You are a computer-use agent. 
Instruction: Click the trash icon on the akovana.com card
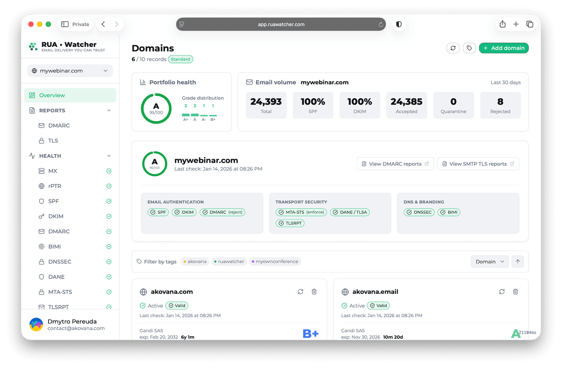314,292
